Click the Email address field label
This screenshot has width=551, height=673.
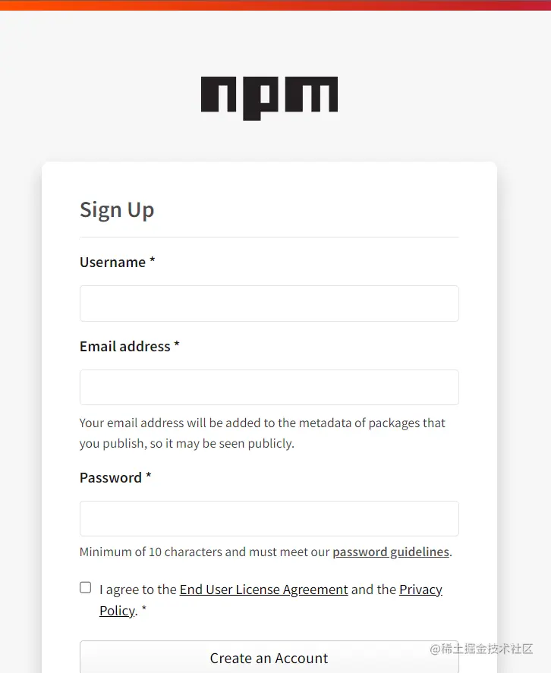click(125, 347)
